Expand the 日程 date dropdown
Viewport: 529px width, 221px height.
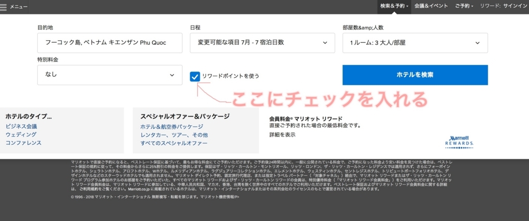click(262, 43)
